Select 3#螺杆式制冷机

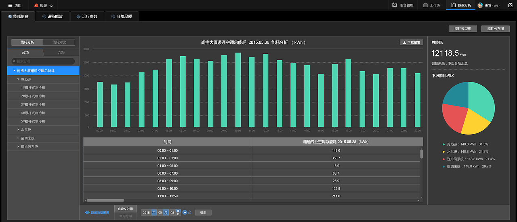pyautogui.click(x=43, y=104)
